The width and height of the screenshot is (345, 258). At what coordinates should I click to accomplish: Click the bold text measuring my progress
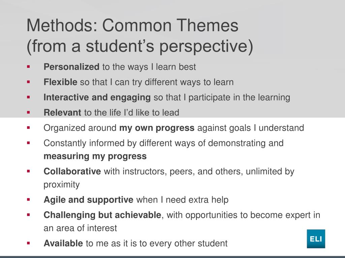[95, 156]
